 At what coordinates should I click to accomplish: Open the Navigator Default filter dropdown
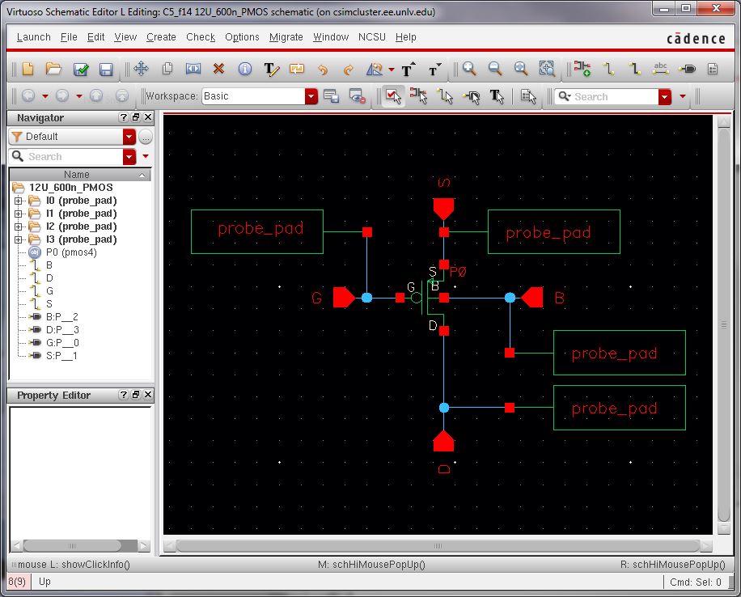click(x=129, y=137)
